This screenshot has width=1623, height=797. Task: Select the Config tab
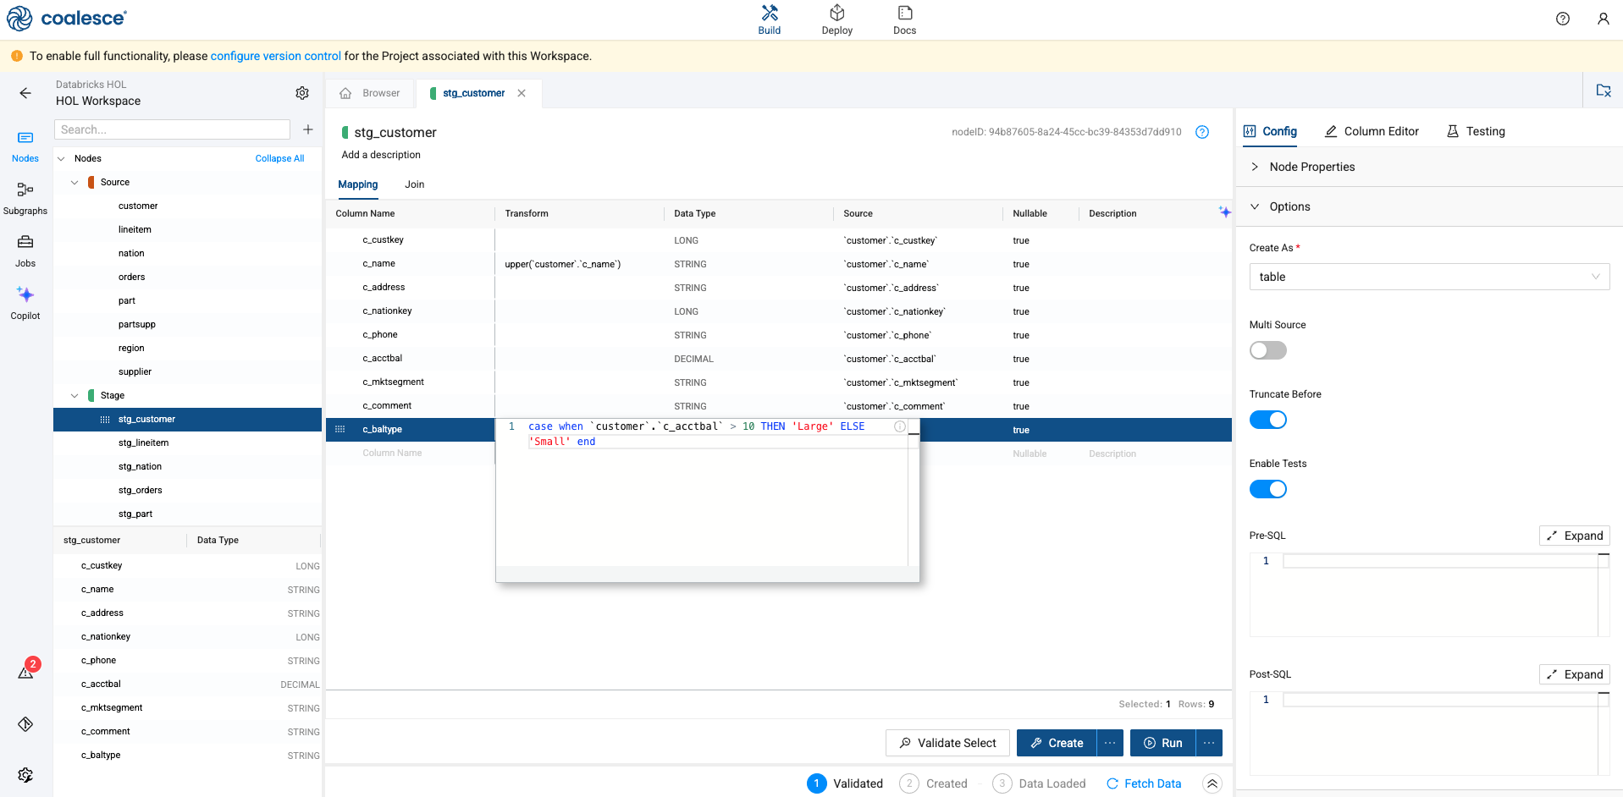click(1270, 131)
